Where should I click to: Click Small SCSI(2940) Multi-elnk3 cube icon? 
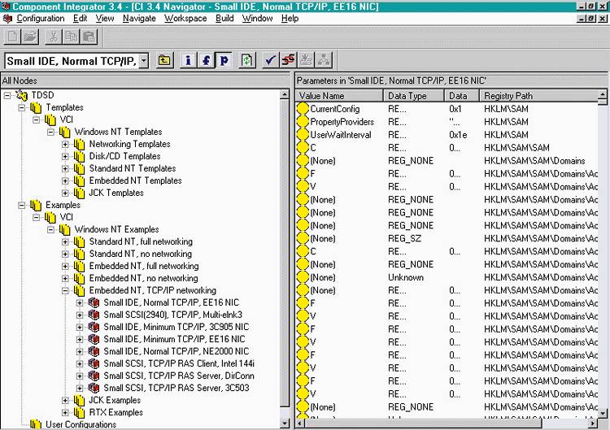[94, 315]
